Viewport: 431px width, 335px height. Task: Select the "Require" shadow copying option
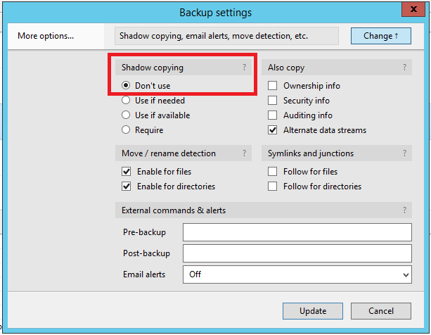(x=127, y=130)
